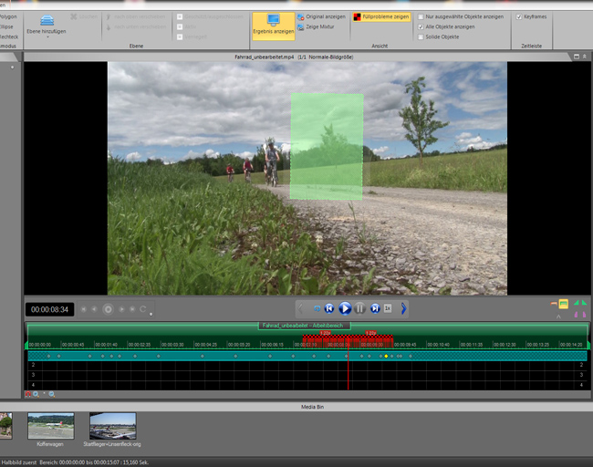This screenshot has width=593, height=467.
Task: Click the skip-to-end playback icon
Action: tap(374, 308)
